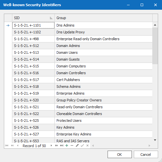This screenshot has width=162, height=162.
Task: Advance to next record arrow
Action: pos(51,145)
